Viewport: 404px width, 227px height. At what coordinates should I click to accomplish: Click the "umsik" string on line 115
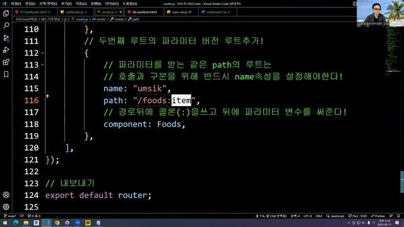(x=150, y=88)
